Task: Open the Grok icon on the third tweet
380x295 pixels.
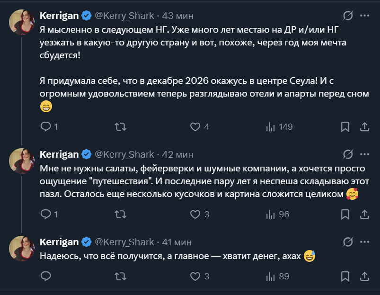Action: pos(347,242)
